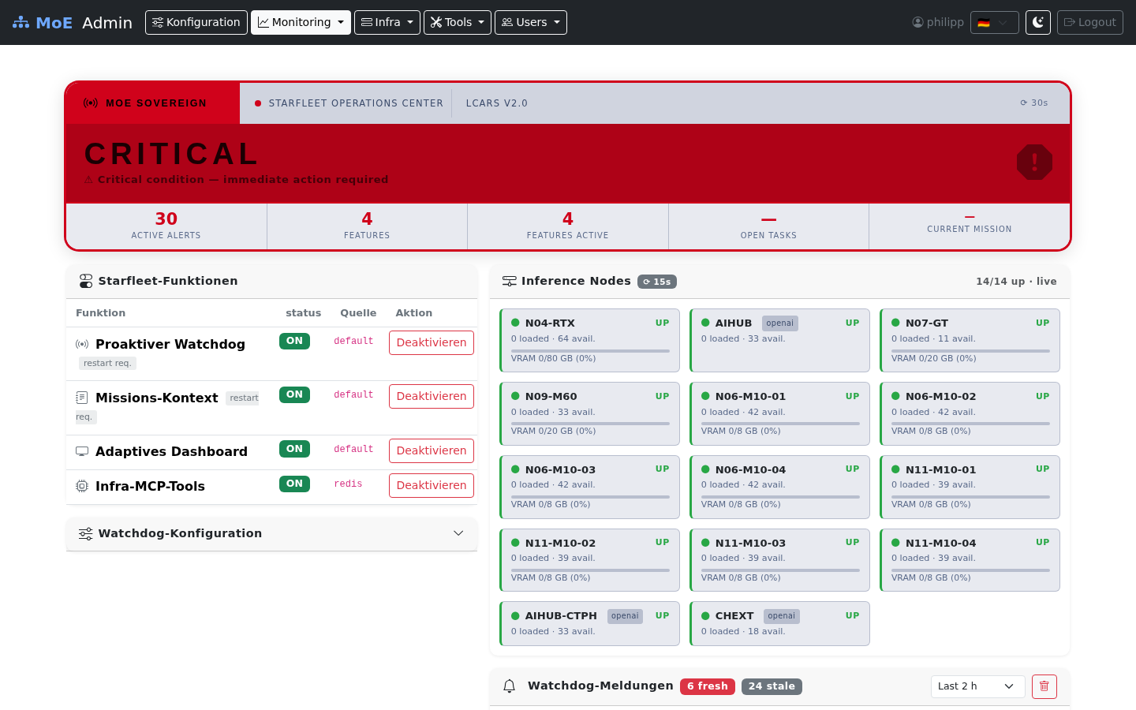The width and height of the screenshot is (1136, 710).
Task: Open the Infra dropdown menu
Action: 387,22
